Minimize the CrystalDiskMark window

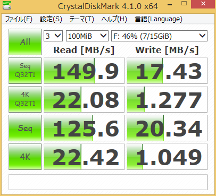click(x=170, y=4)
